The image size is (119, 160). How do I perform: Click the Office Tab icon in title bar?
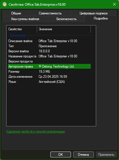(x=5, y=5)
